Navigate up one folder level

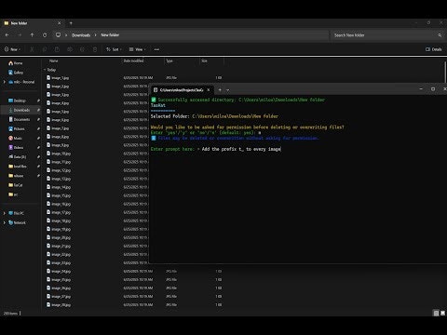(32, 35)
